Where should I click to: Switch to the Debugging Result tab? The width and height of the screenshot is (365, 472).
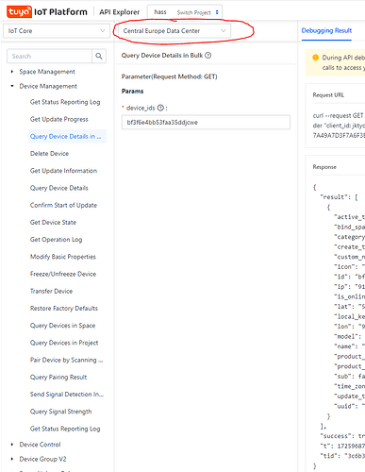[326, 30]
